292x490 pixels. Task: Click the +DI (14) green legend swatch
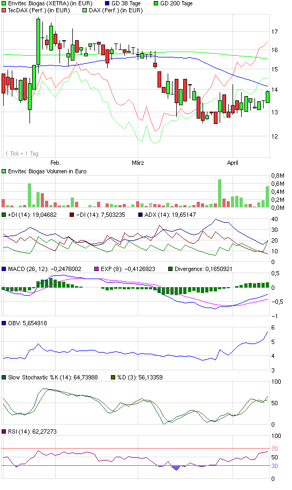coord(4,215)
